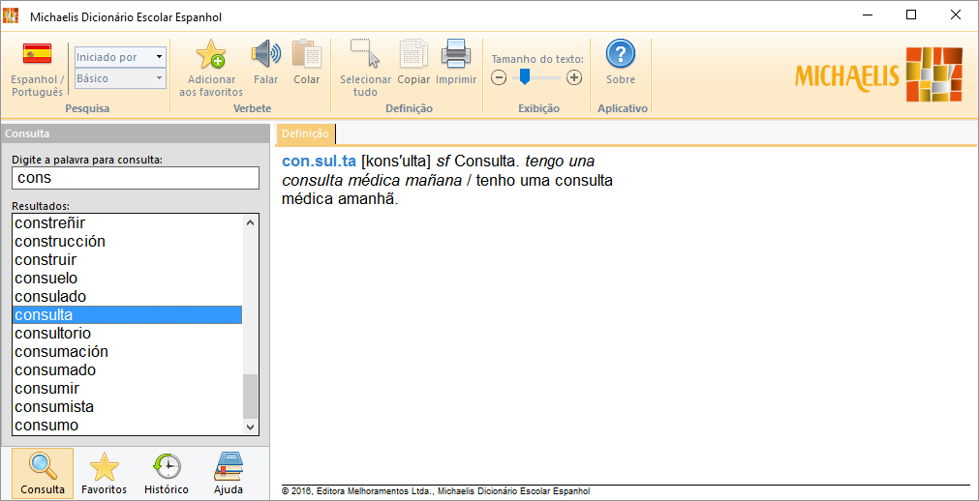Open the Ajuda books panel
Screen dimensions: 979x501
coord(229,473)
